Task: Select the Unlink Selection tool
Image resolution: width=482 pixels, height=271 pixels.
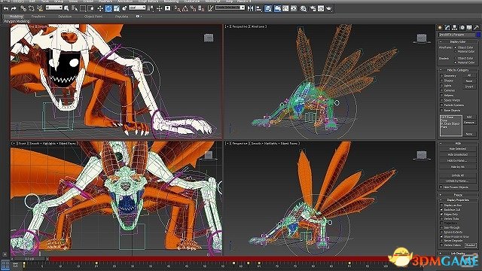Action: tap(32, 8)
